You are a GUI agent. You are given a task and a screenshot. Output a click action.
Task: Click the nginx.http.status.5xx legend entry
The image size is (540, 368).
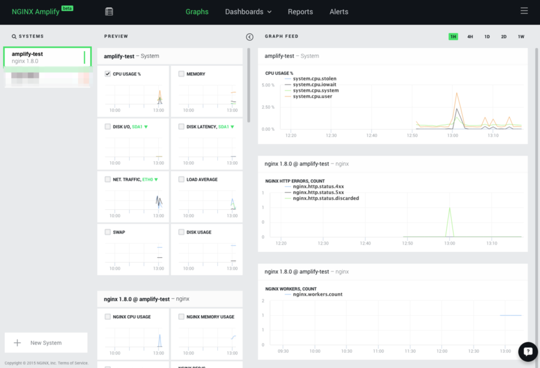click(x=314, y=192)
